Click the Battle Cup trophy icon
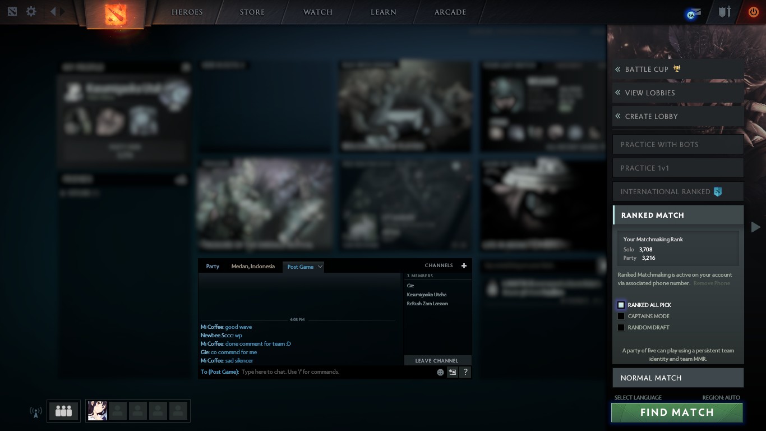This screenshot has height=431, width=766. pyautogui.click(x=677, y=68)
